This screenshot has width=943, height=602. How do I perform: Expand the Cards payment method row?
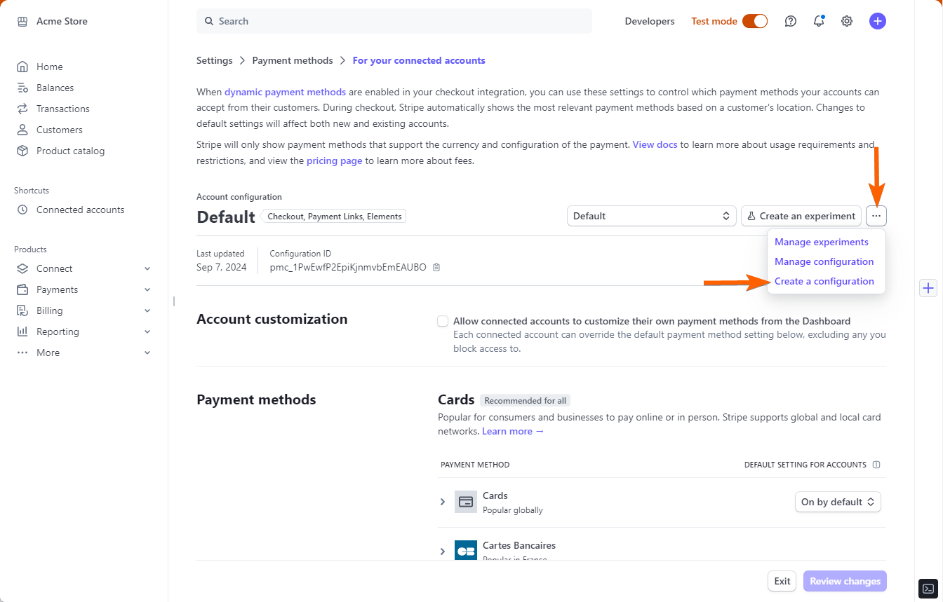443,502
